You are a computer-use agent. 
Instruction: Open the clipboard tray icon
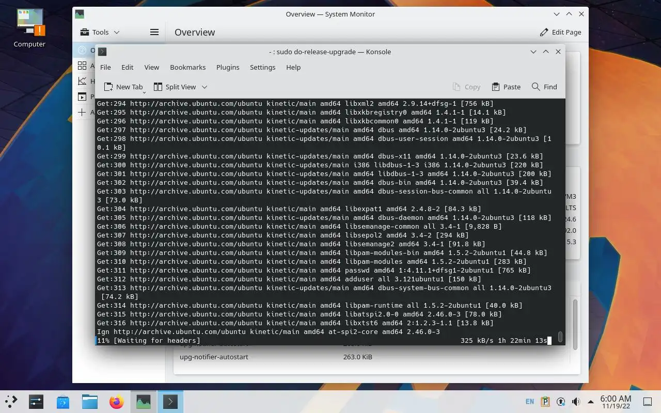545,401
